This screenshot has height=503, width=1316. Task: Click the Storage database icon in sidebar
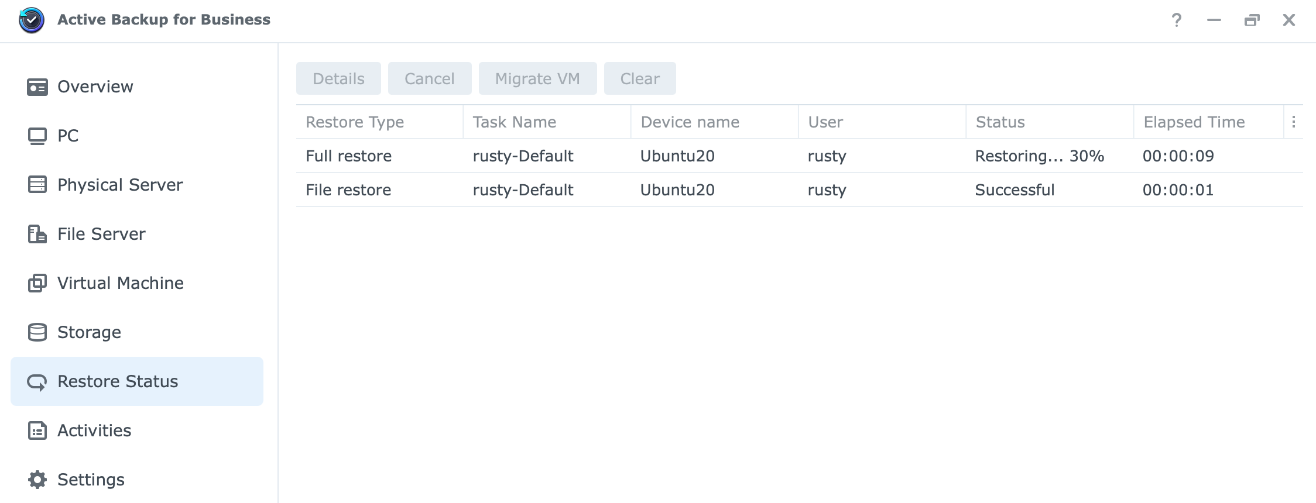point(37,332)
